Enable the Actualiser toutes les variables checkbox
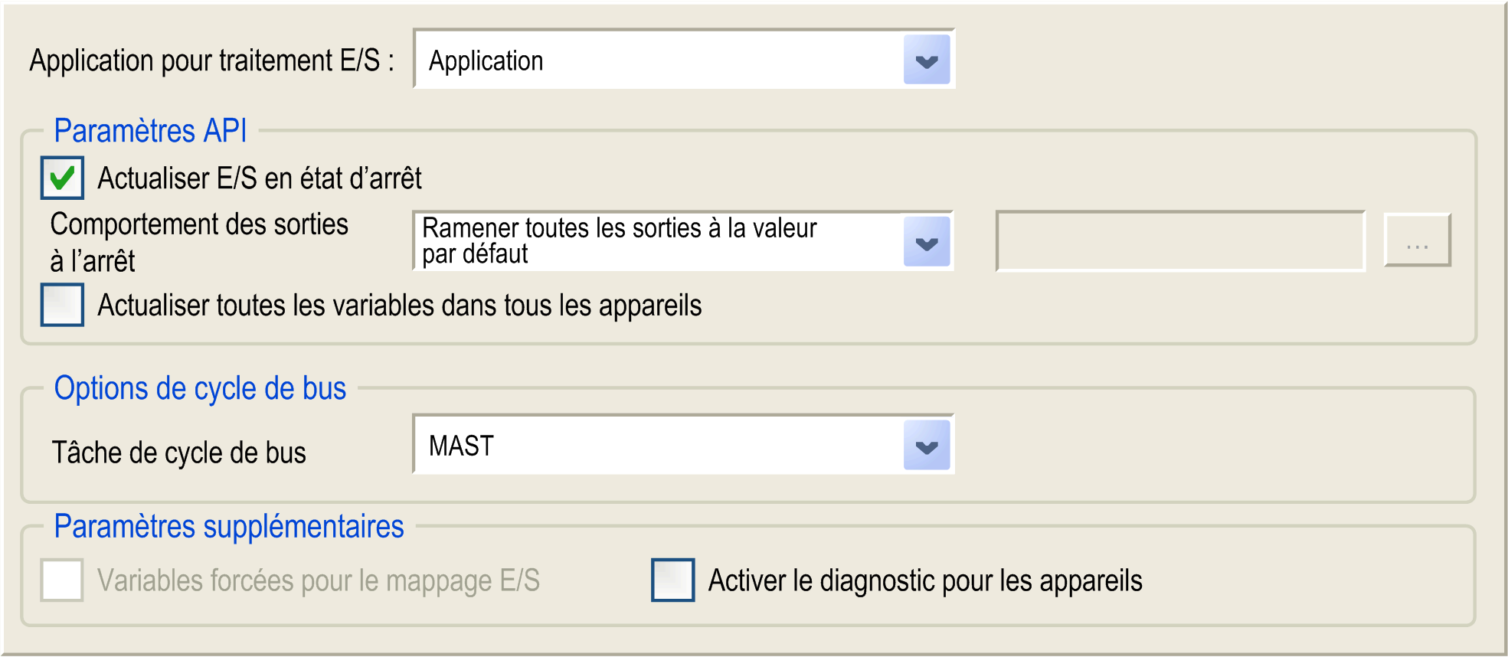Screen dimensions: 1508x657 [x=62, y=305]
